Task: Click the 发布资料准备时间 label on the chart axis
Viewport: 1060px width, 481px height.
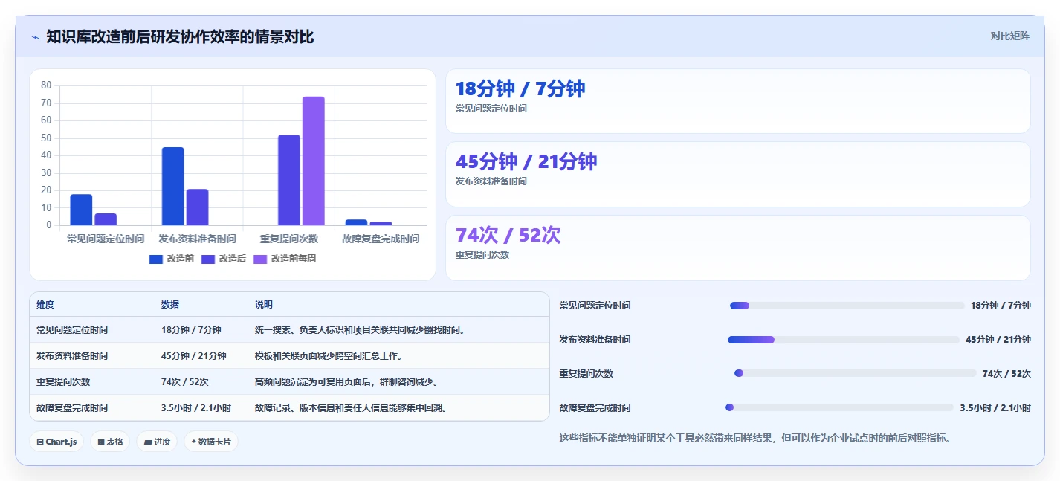Action: tap(197, 239)
